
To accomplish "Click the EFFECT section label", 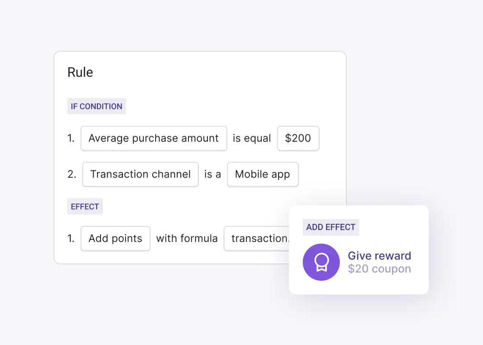I will (85, 206).
